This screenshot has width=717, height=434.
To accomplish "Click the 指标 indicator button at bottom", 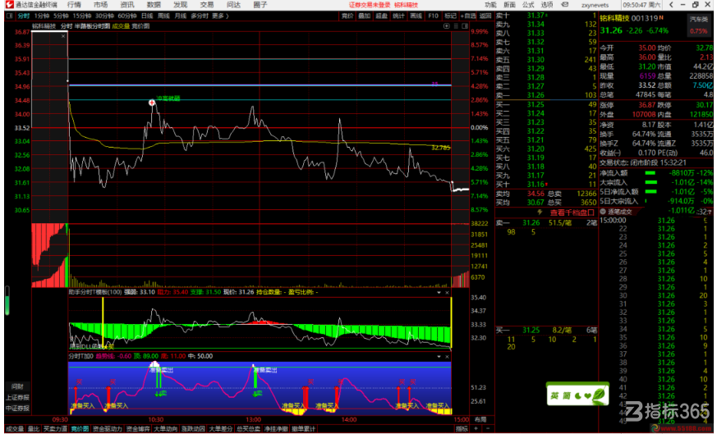I will tap(462, 429).
